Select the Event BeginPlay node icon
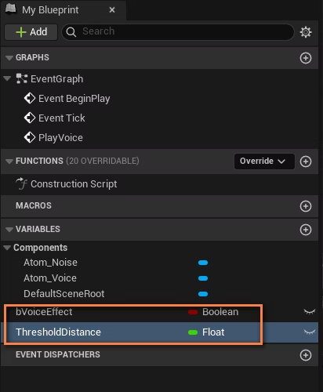The height and width of the screenshot is (392, 323). coord(30,99)
